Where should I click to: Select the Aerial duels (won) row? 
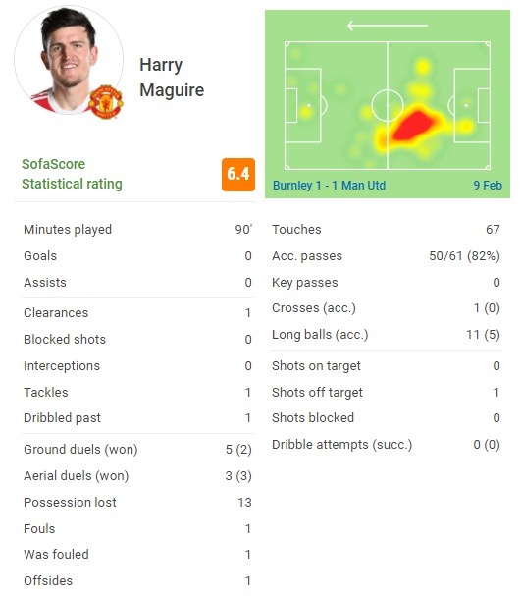[x=137, y=475]
